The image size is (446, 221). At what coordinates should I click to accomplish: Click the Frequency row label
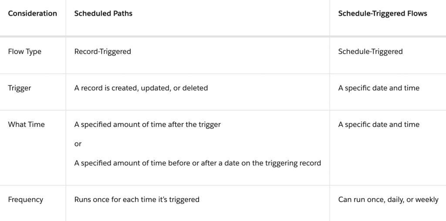(25, 200)
